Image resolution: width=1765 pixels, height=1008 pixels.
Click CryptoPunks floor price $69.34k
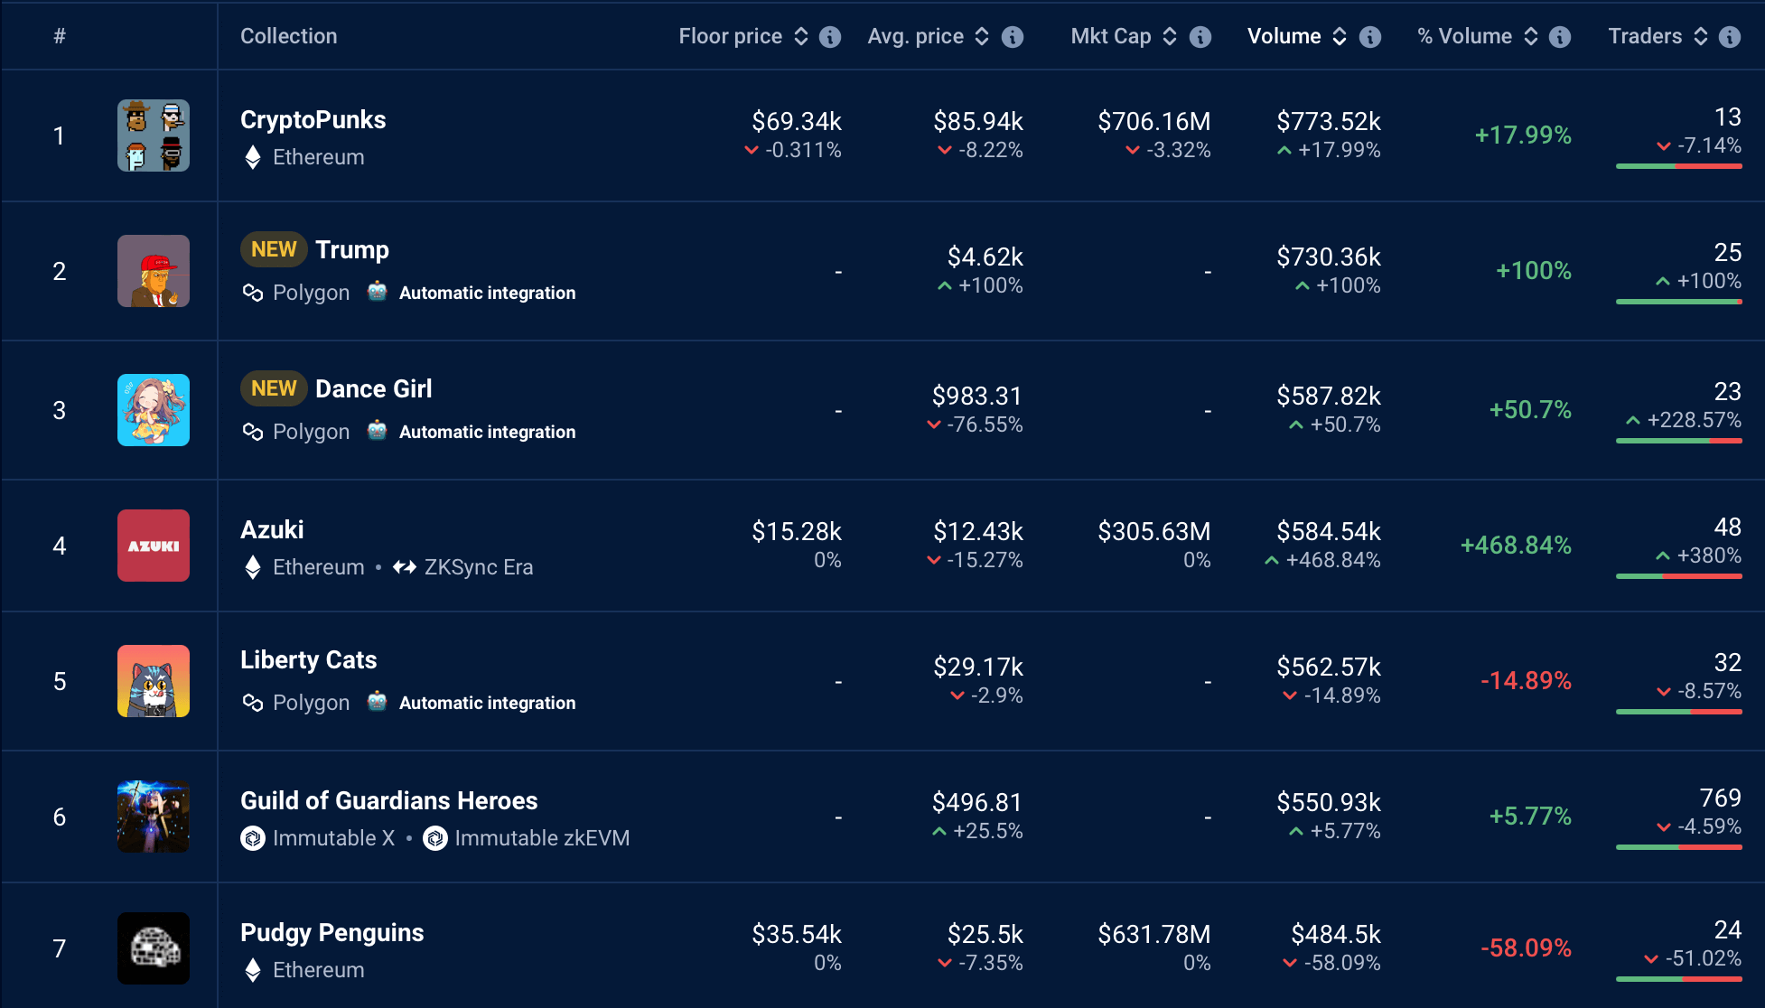click(797, 121)
